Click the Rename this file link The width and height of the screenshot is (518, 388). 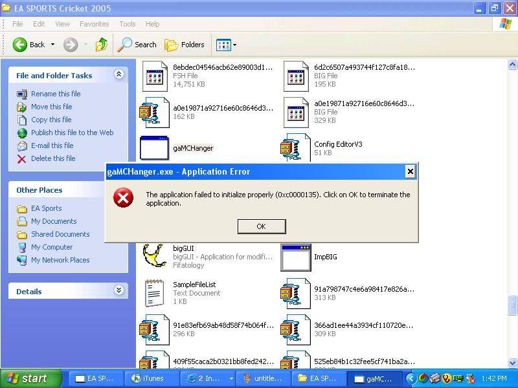click(x=56, y=94)
